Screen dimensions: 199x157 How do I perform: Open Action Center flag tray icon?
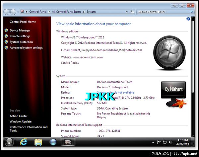159,142
